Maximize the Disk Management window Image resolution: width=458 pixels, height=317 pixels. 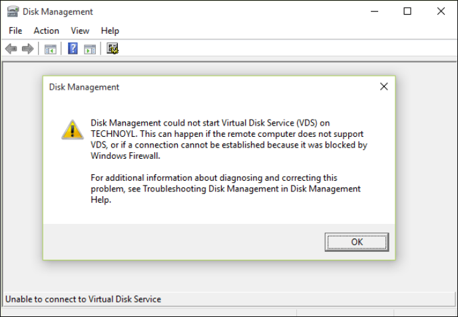407,11
